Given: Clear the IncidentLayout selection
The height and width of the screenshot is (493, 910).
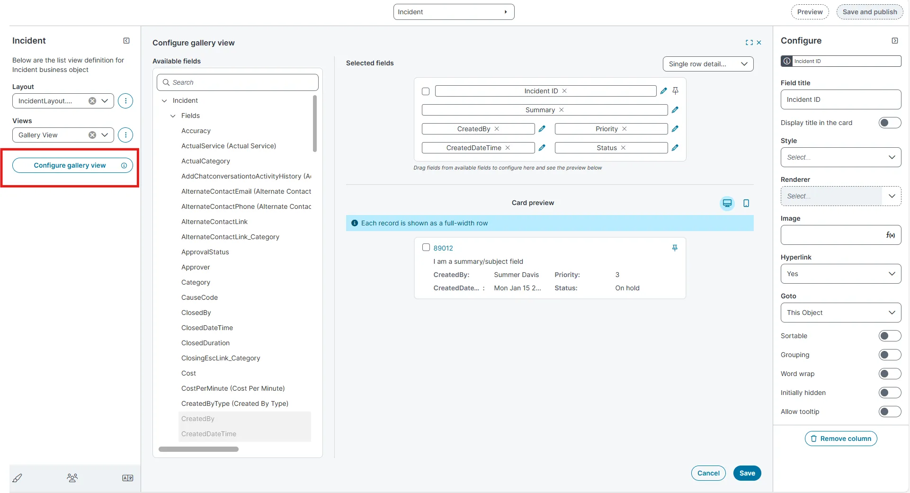Looking at the screenshot, I should point(92,101).
